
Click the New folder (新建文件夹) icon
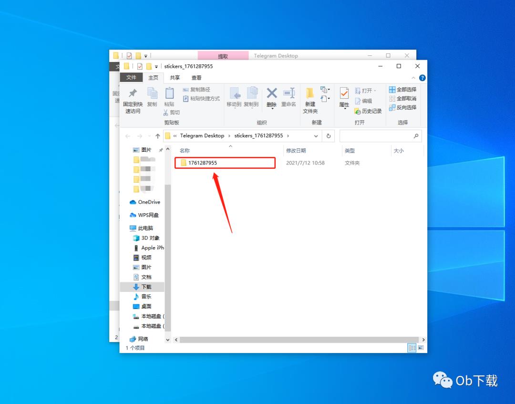(310, 93)
